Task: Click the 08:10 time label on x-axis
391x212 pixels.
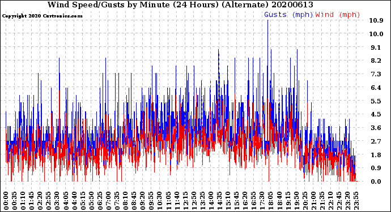Action: pyautogui.click(x=126, y=201)
